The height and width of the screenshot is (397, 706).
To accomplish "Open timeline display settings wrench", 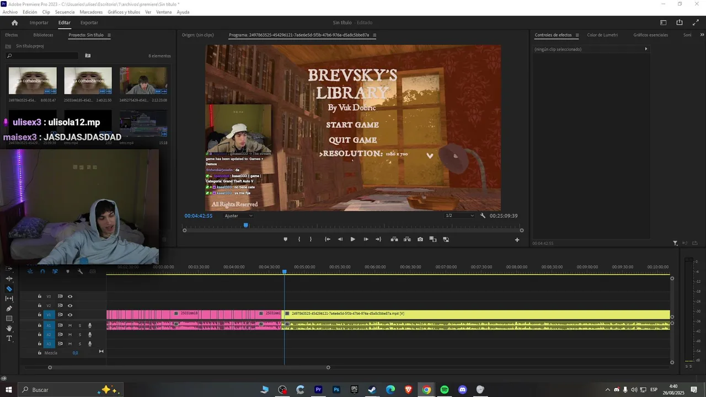I will pyautogui.click(x=80, y=271).
